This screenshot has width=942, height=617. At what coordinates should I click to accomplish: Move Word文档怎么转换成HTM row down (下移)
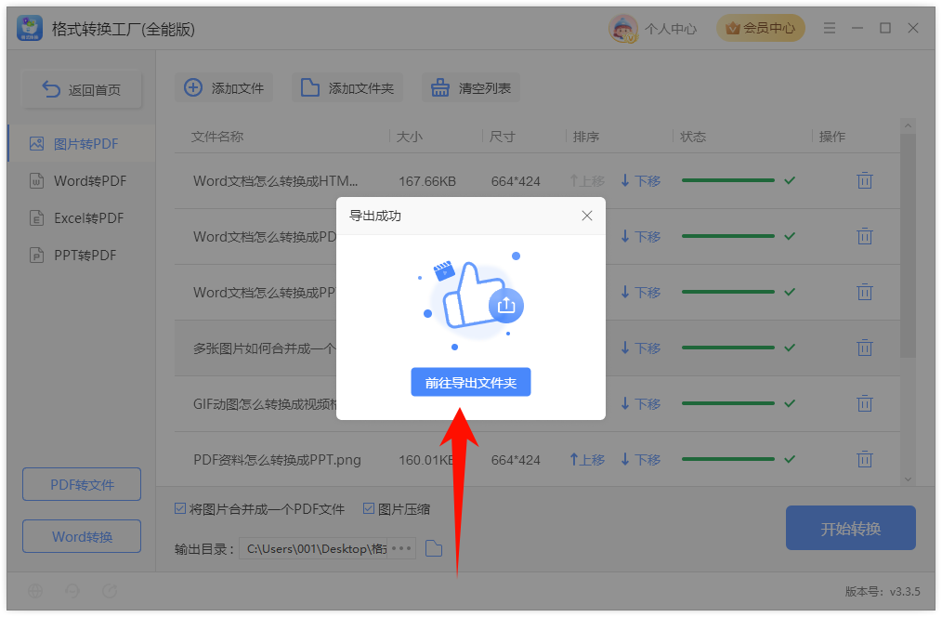[x=640, y=181]
